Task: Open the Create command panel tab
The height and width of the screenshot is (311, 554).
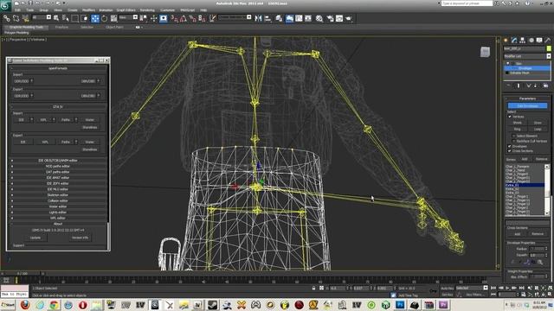Action: point(506,41)
